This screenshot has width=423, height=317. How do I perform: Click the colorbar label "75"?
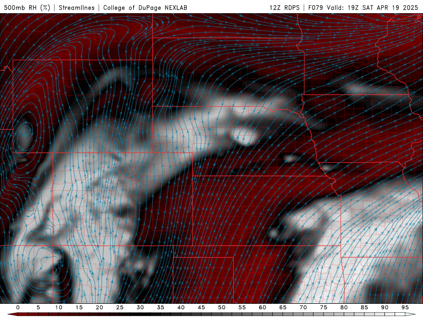(x=324, y=307)
